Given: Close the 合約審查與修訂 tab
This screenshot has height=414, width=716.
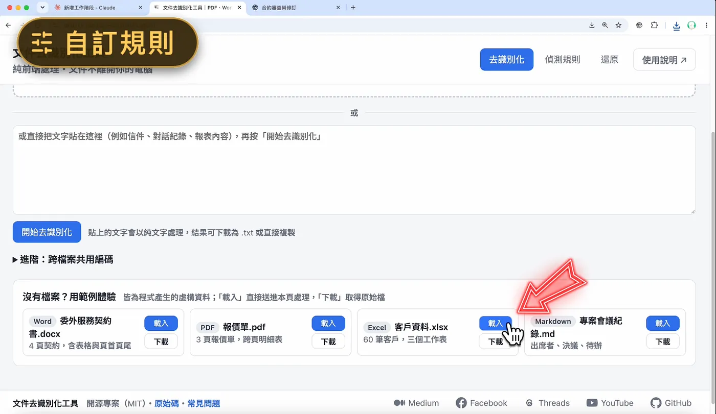Looking at the screenshot, I should [x=338, y=8].
